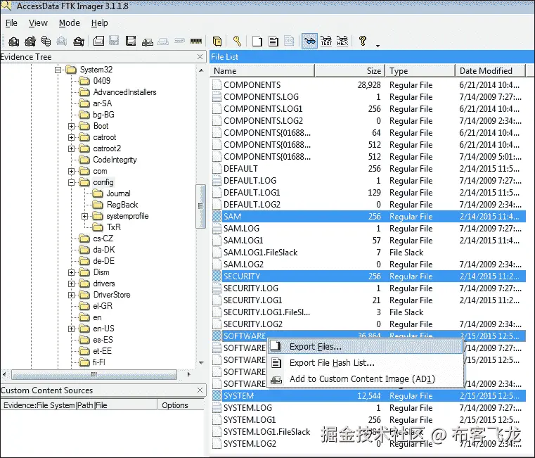This screenshot has width=535, height=458.
Task: Collapse the config folder
Action: [71, 182]
